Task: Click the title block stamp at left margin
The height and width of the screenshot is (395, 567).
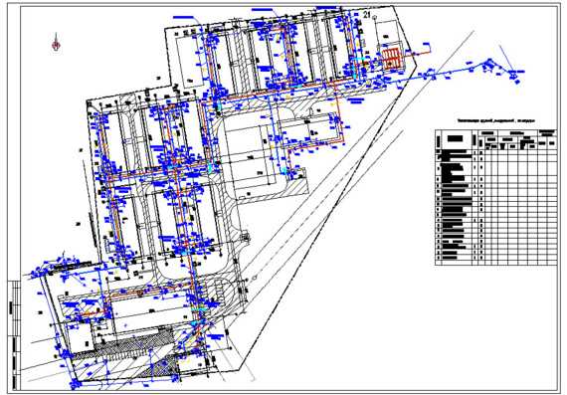Action: [14, 334]
